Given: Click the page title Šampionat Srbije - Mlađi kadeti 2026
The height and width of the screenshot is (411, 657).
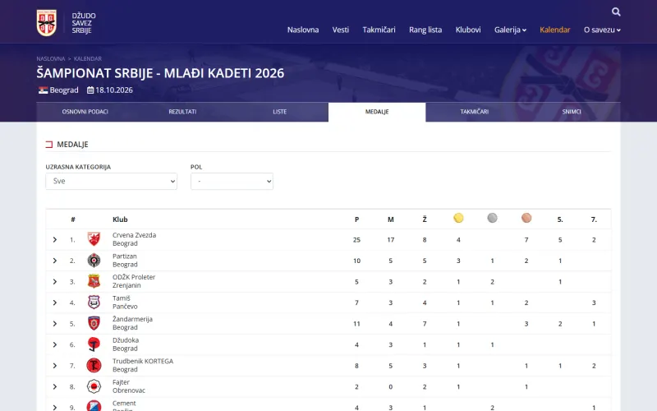Looking at the screenshot, I should pyautogui.click(x=160, y=73).
